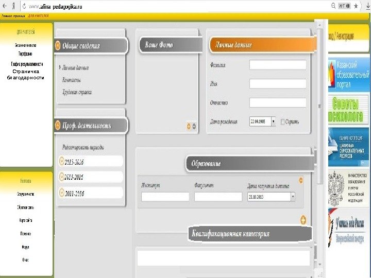Open Сотрудничество in the lower sidebar
371x278 pixels.
pos(26,194)
